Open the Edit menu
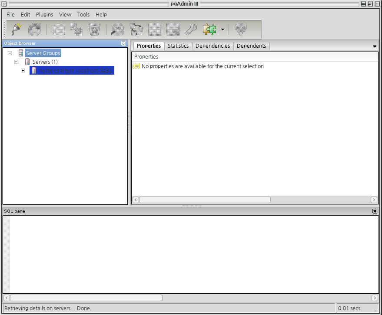This screenshot has width=382, height=315. (x=25, y=15)
